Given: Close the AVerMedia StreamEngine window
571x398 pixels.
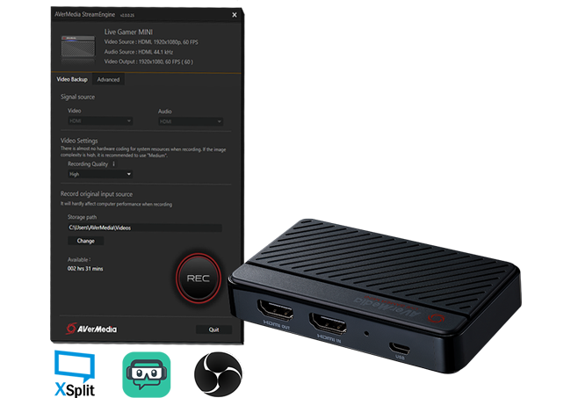Looking at the screenshot, I should [x=235, y=15].
